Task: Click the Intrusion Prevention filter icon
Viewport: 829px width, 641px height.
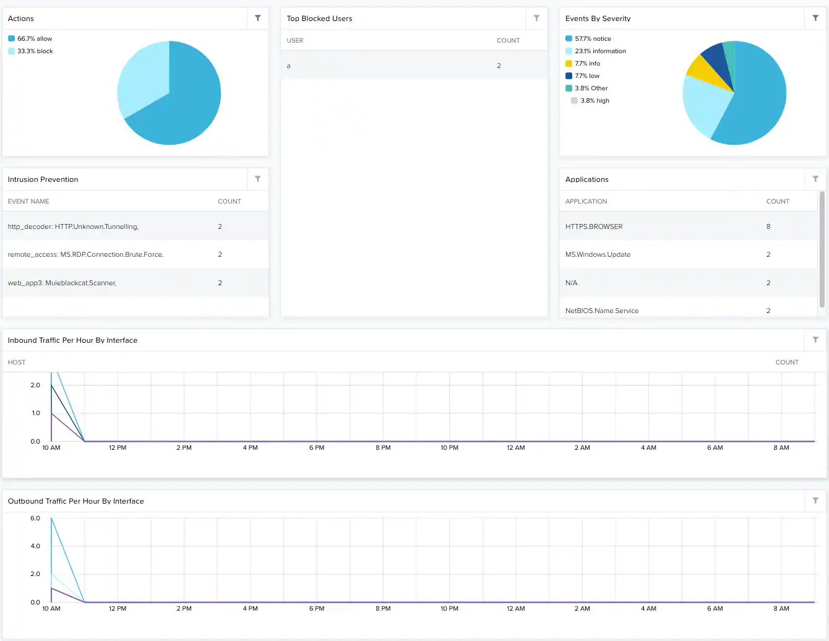Action: pos(258,179)
